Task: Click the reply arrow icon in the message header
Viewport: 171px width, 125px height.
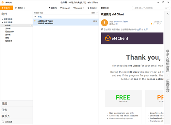Action: point(158,24)
